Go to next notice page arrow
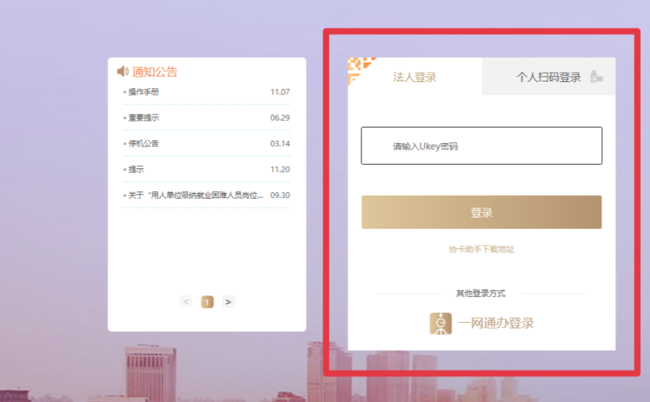The image size is (650, 402). 229,302
